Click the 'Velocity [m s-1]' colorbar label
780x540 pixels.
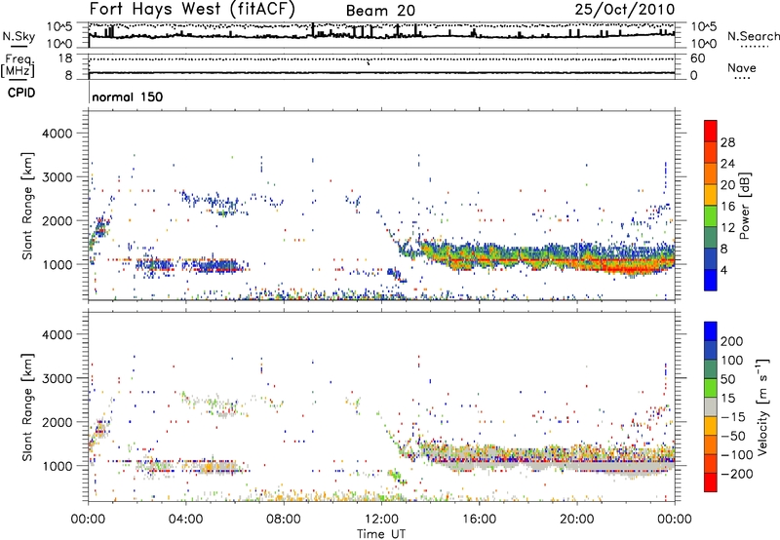click(x=762, y=406)
